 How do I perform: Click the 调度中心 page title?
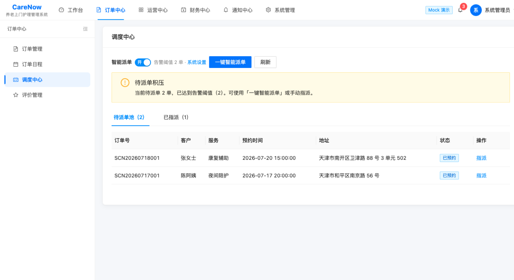click(123, 37)
